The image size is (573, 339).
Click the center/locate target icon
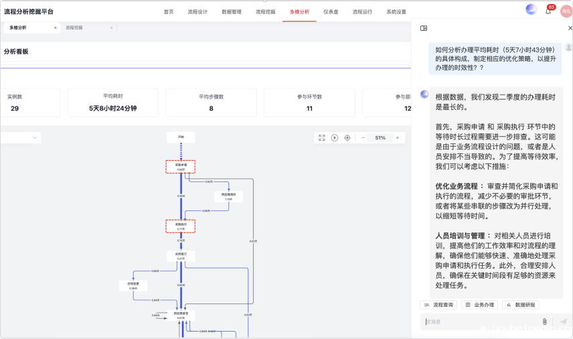coord(347,137)
